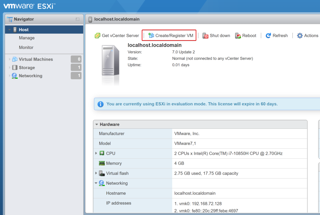Click the Networking globe icon in Navigator

[x=14, y=76]
